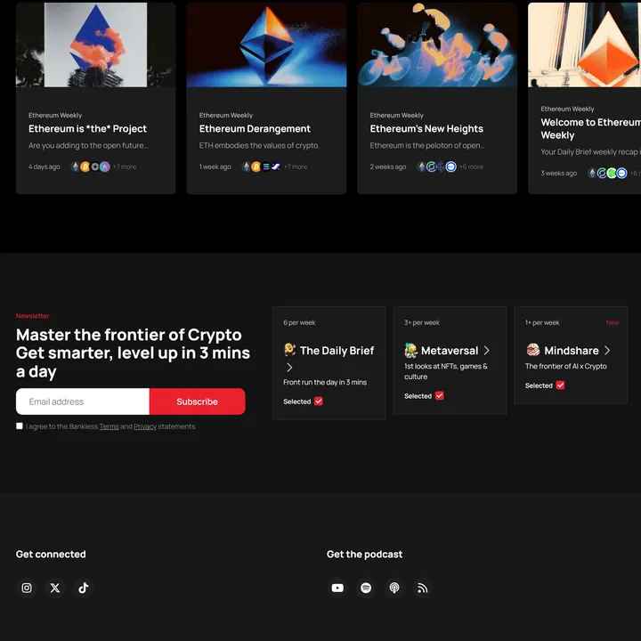Uncheck The Daily Brief Selected checkbox

tap(319, 402)
